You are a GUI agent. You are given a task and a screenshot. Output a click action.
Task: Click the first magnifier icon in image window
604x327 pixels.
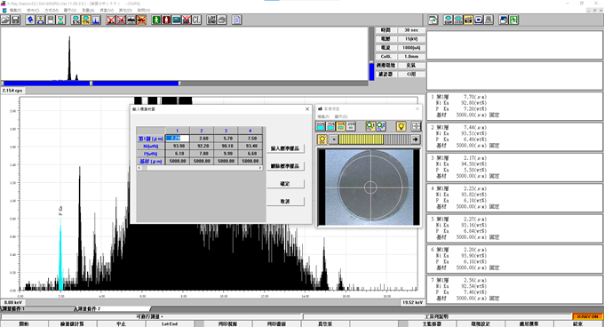pyautogui.click(x=370, y=126)
